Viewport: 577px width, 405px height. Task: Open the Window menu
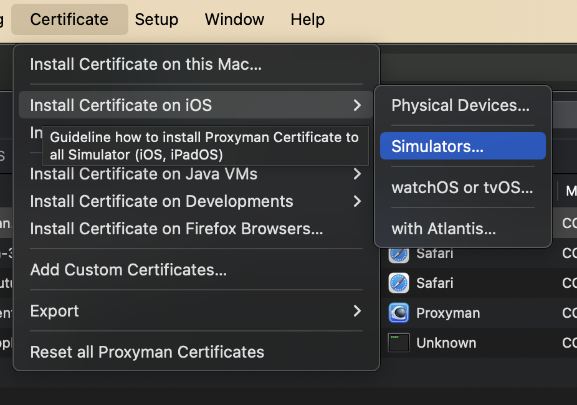234,19
